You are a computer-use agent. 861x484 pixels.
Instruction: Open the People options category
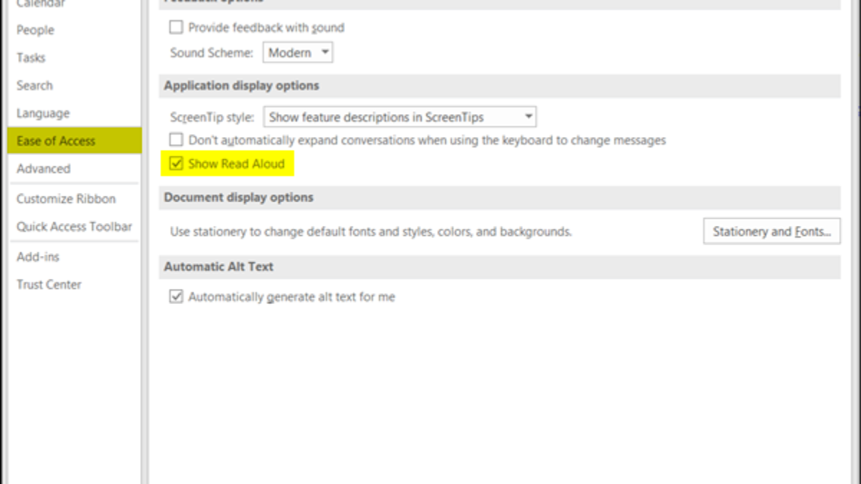(35, 30)
